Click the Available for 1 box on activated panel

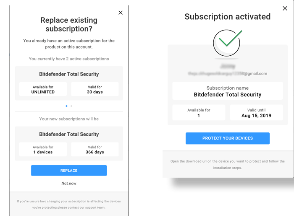pyautogui.click(x=199, y=112)
